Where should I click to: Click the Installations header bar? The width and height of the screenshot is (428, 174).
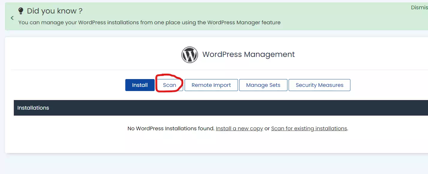221,108
